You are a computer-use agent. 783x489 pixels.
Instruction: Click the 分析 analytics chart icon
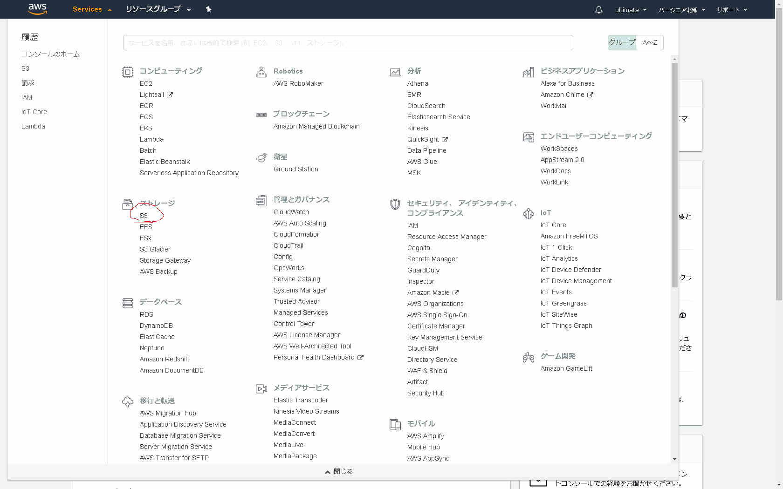pos(395,72)
